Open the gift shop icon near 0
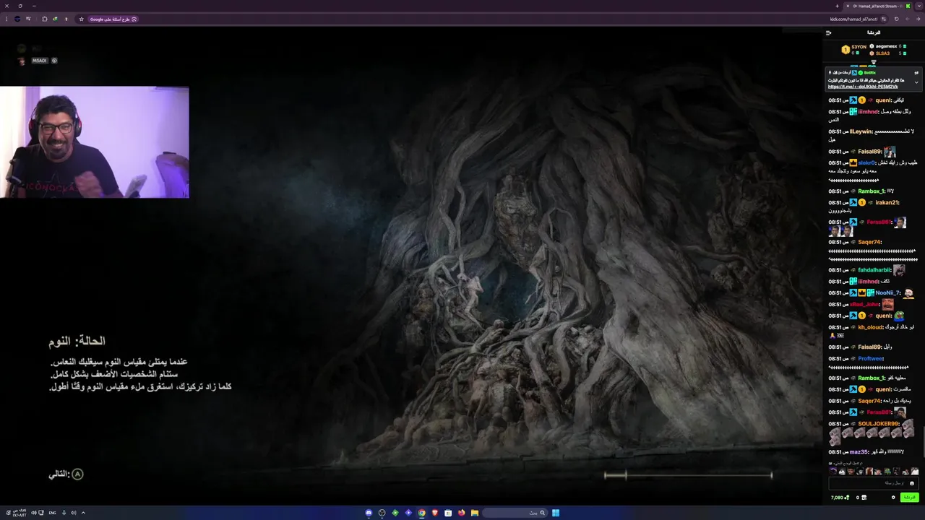This screenshot has width=925, height=520. click(x=864, y=498)
